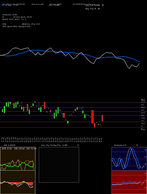Click the end of the white price line

coord(139,63)
